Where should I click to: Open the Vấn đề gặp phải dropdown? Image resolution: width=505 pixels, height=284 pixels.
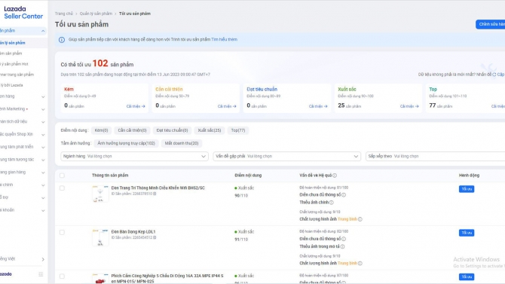click(x=286, y=156)
